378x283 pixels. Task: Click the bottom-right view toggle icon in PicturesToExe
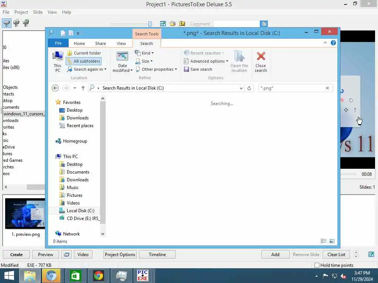pos(371,254)
